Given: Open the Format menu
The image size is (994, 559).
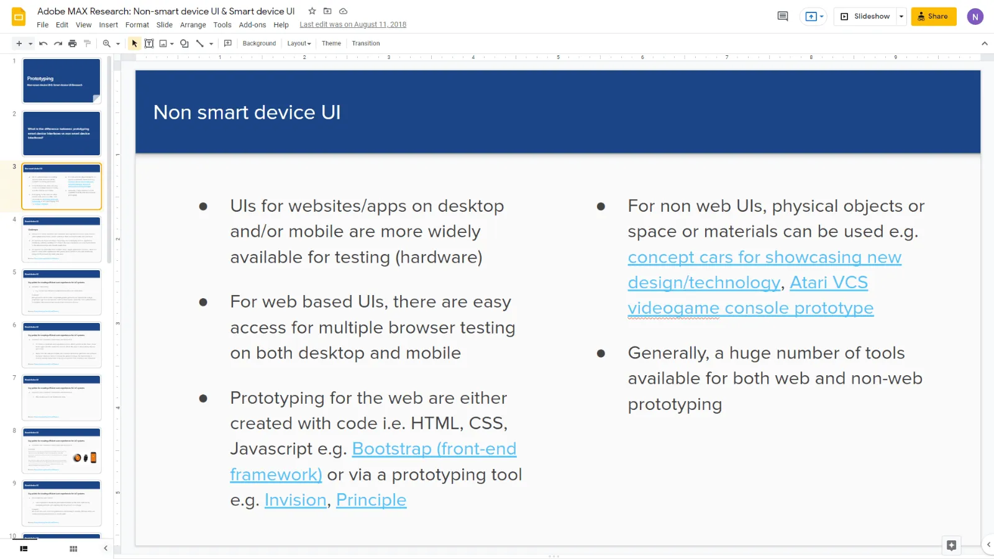Looking at the screenshot, I should coord(137,25).
